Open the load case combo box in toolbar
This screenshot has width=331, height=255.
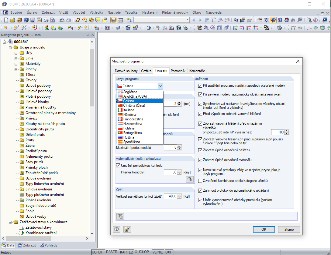coord(161,20)
